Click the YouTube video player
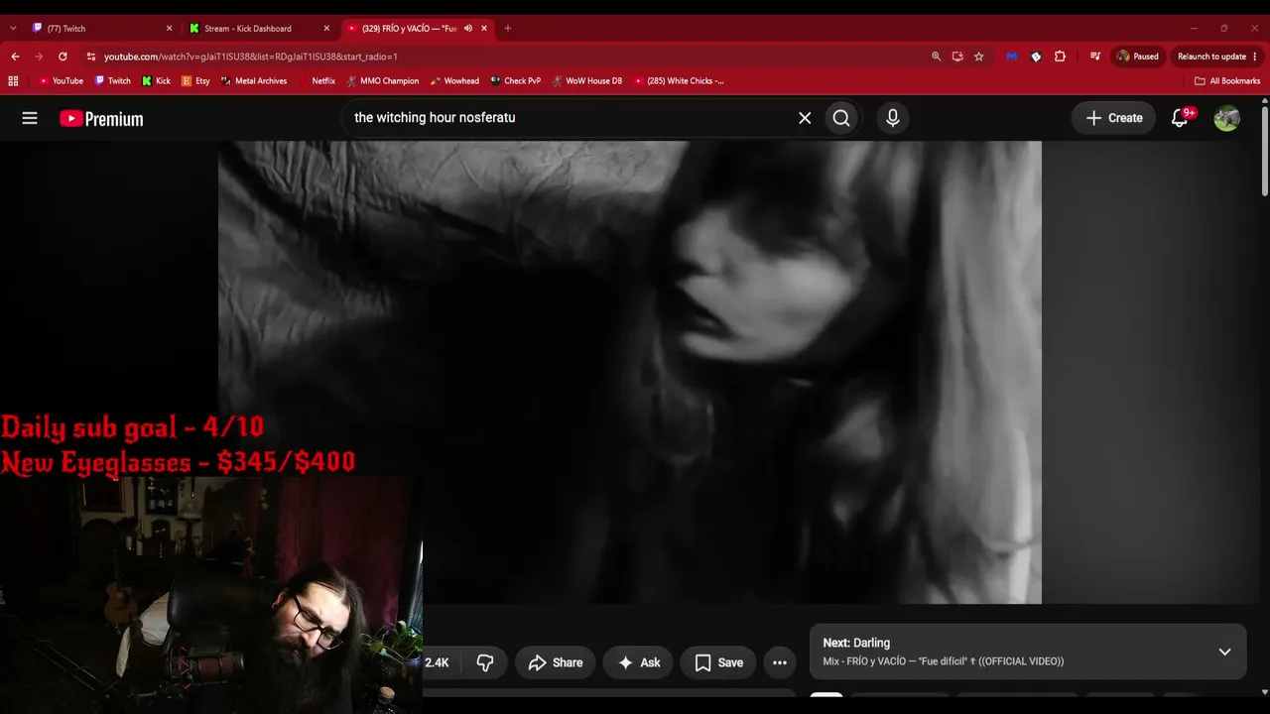 (630, 372)
